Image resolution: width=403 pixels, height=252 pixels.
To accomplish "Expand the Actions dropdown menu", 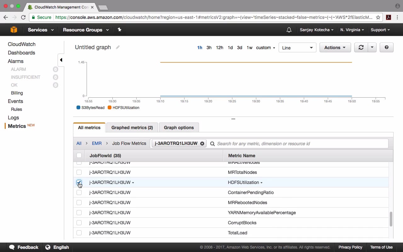I will [335, 48].
